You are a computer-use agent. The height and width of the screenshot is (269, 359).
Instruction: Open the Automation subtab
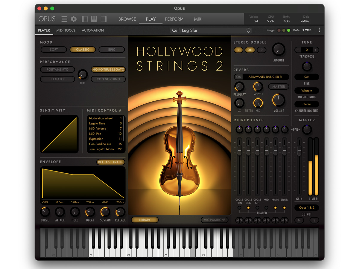pos(93,30)
